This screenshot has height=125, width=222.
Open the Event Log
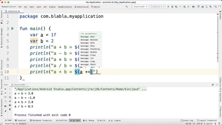click(187, 120)
